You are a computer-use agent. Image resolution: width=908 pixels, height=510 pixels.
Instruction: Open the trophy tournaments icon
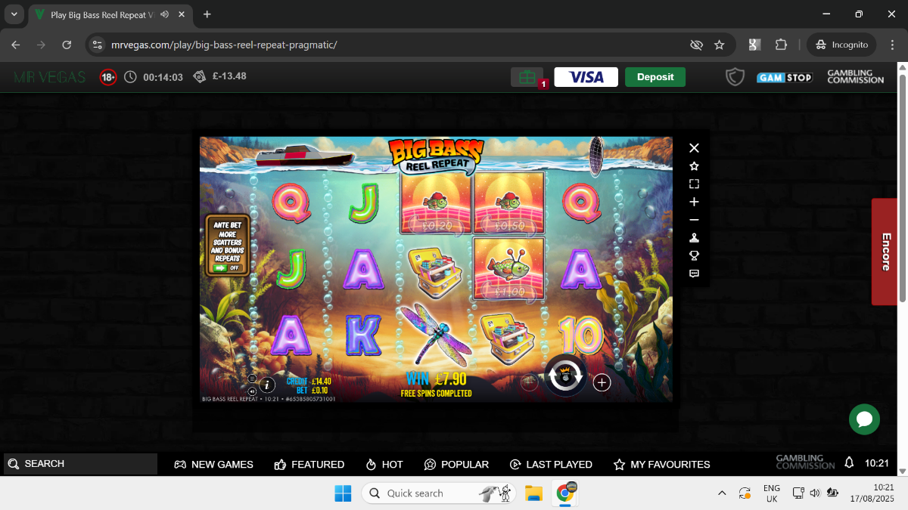pos(694,255)
